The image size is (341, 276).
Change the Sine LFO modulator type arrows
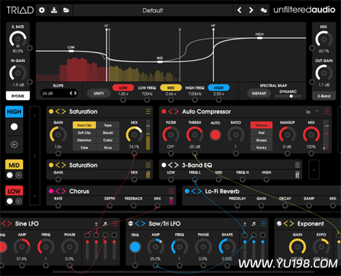tap(6, 224)
